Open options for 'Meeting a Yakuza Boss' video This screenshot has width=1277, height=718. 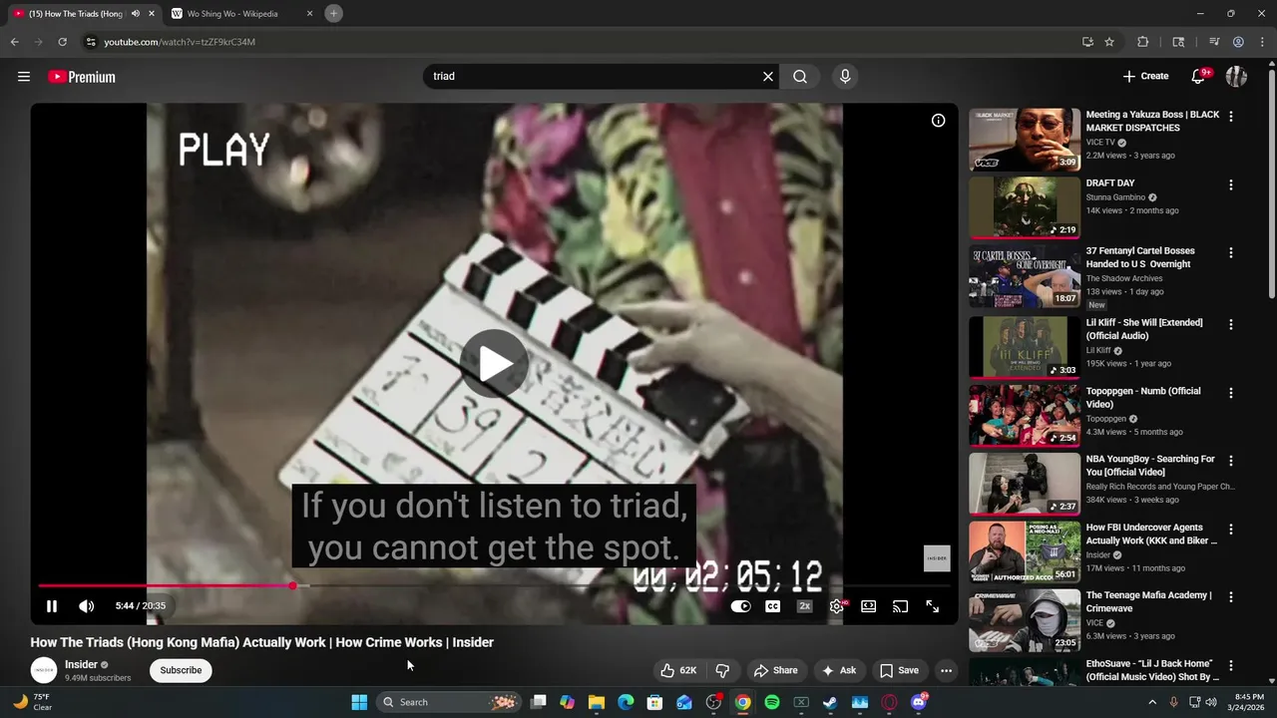pos(1230,117)
